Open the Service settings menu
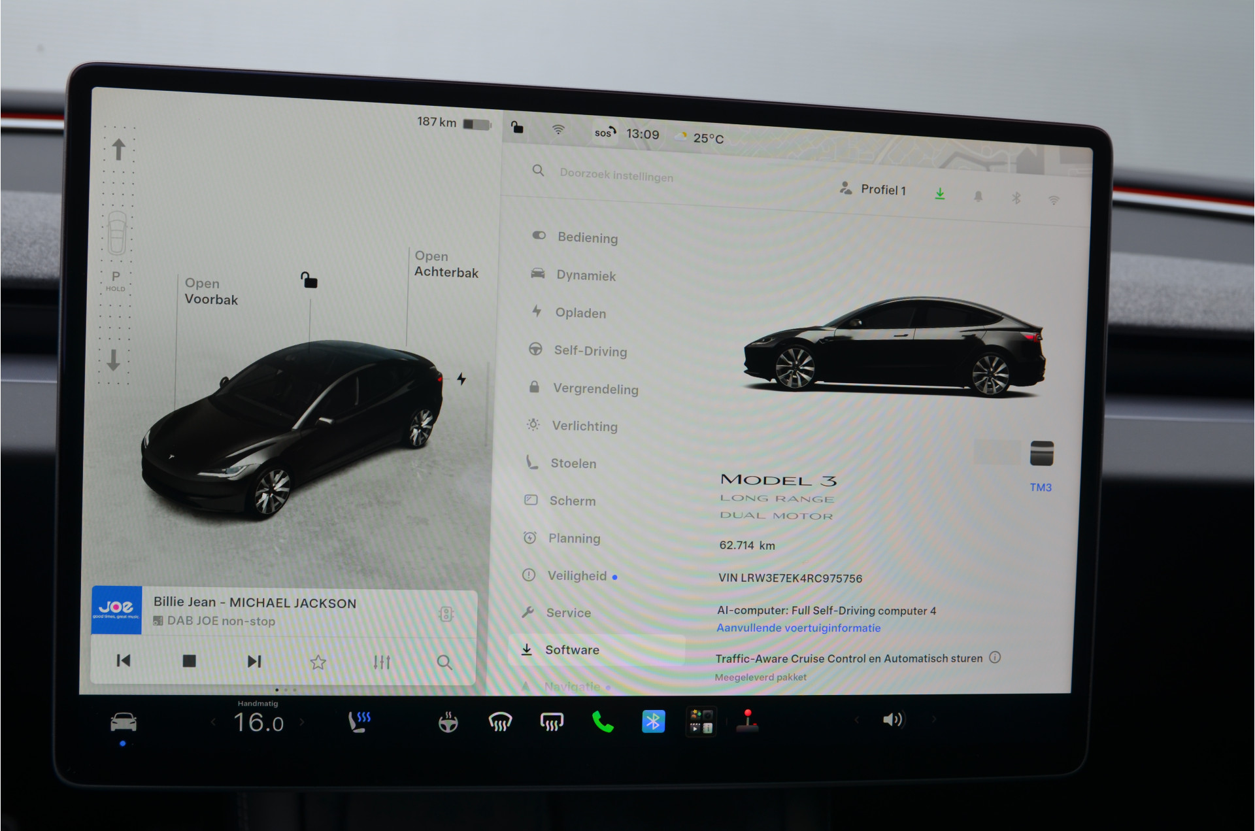The height and width of the screenshot is (831, 1255). pos(556,613)
